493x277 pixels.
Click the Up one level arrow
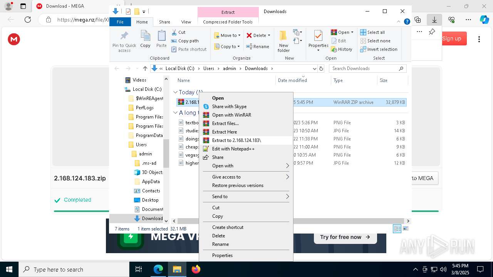145,68
